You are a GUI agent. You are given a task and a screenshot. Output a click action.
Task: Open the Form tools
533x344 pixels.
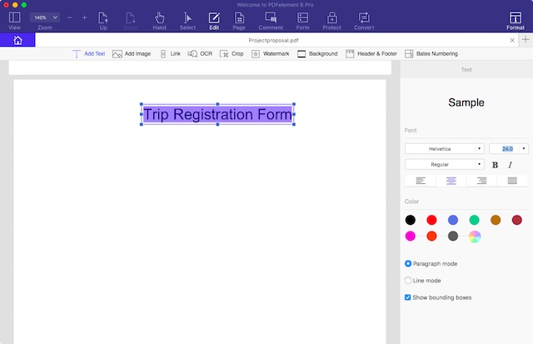(302, 21)
